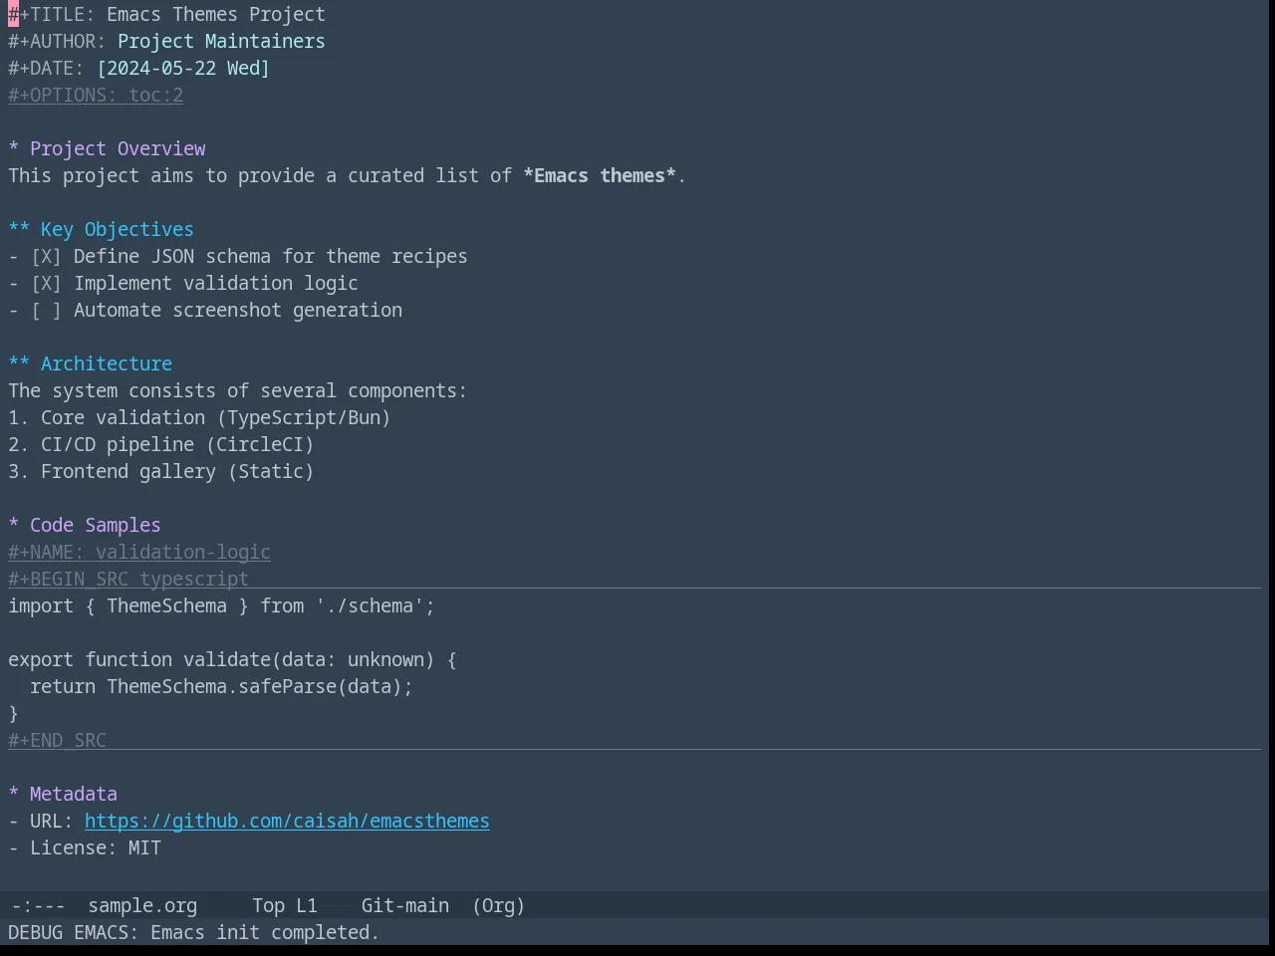Collapse the 'Project Overview' heading star
The image size is (1275, 956).
(x=14, y=149)
